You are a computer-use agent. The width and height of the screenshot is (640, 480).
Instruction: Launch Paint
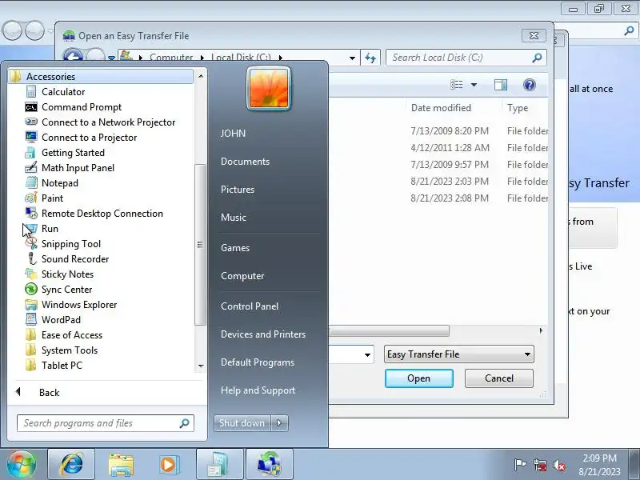point(52,198)
